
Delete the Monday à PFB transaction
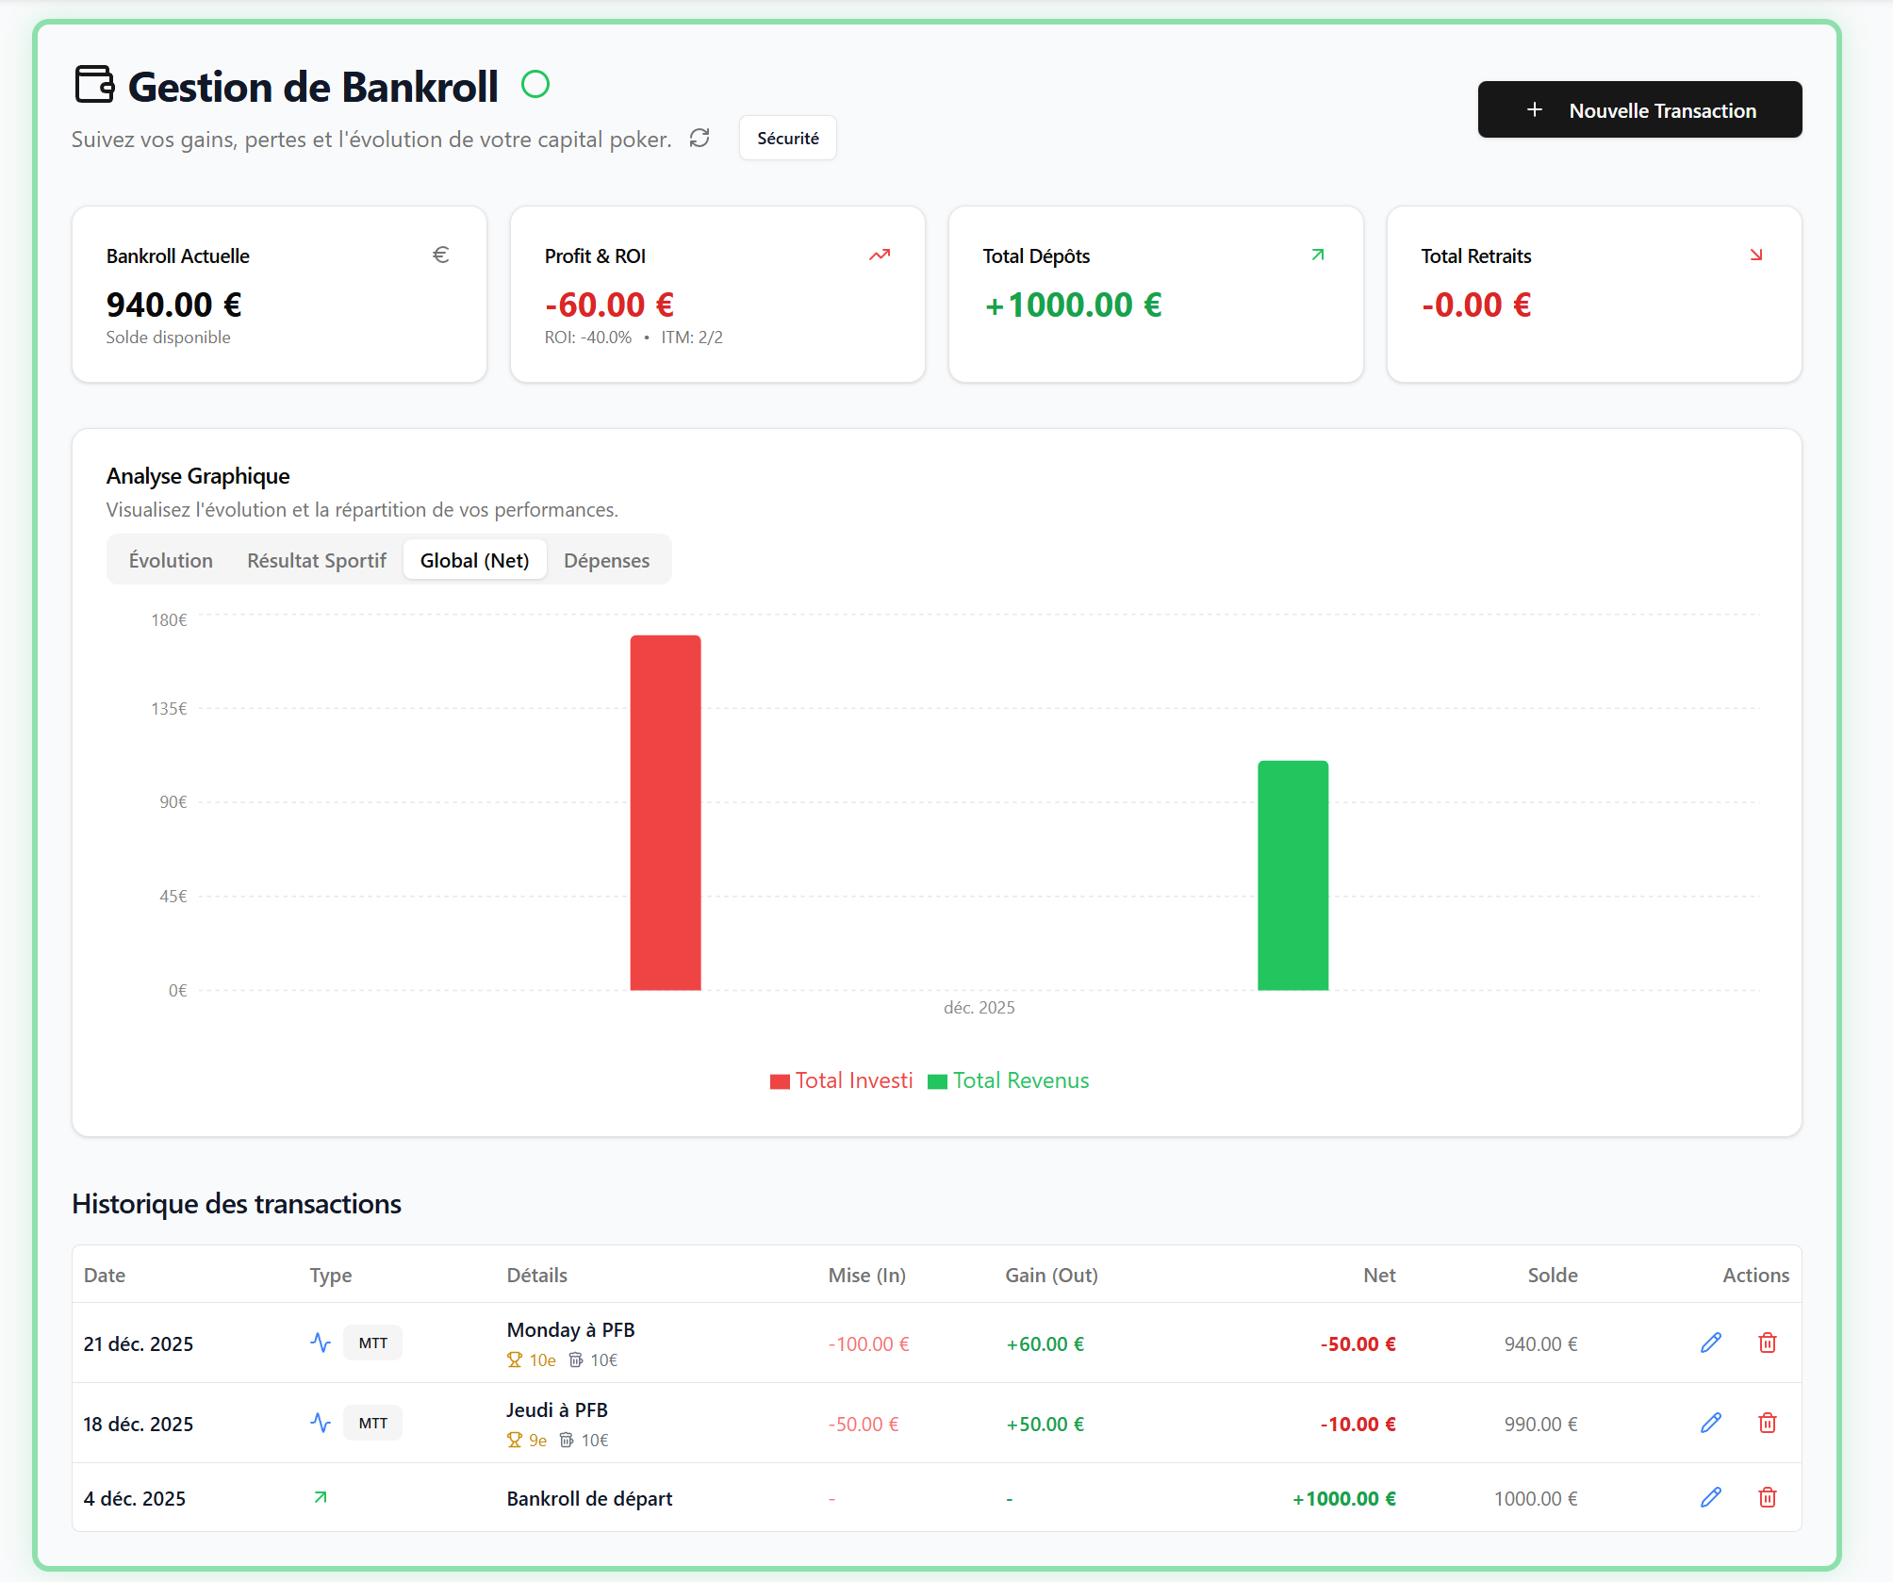point(1767,1343)
